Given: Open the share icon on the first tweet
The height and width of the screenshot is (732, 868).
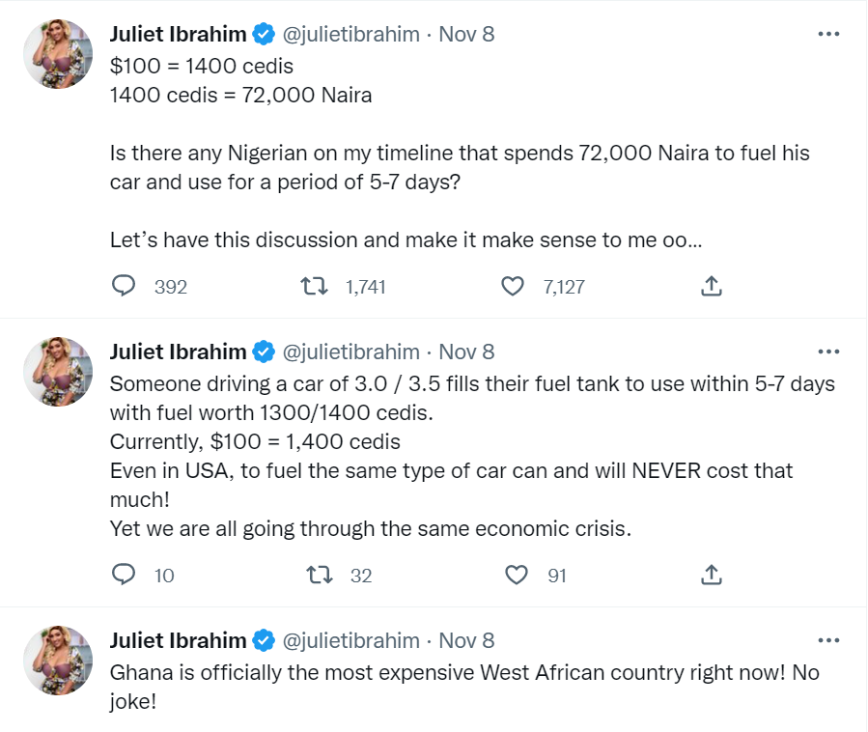Looking at the screenshot, I should click(711, 286).
